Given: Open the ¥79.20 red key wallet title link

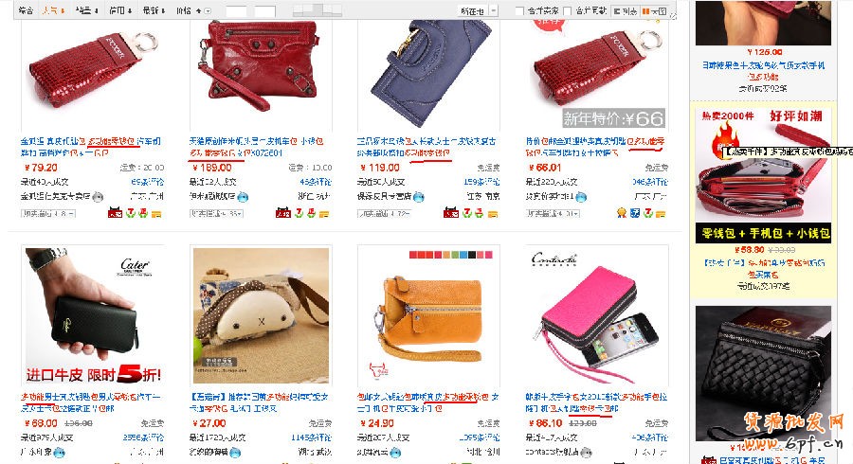Looking at the screenshot, I should [x=91, y=147].
